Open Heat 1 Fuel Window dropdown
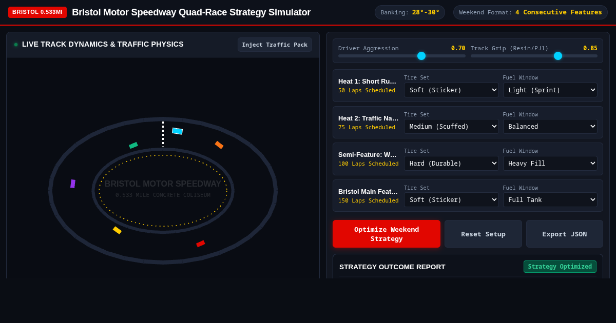Screen dimensions: 616x323 [x=550, y=90]
